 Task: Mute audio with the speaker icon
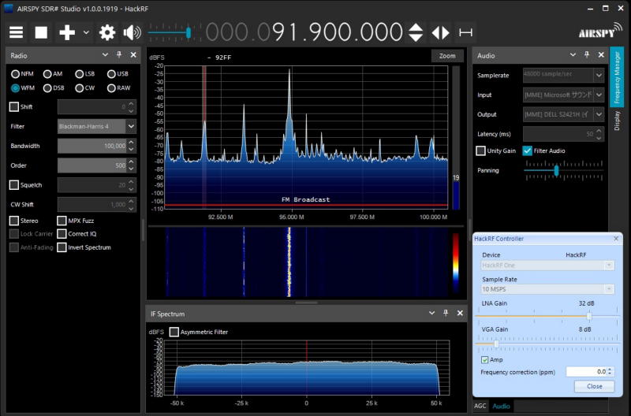pos(132,32)
